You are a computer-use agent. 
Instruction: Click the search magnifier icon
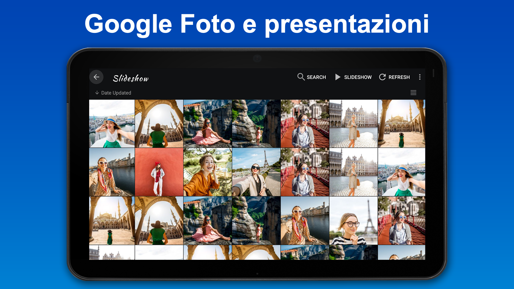[x=301, y=77]
